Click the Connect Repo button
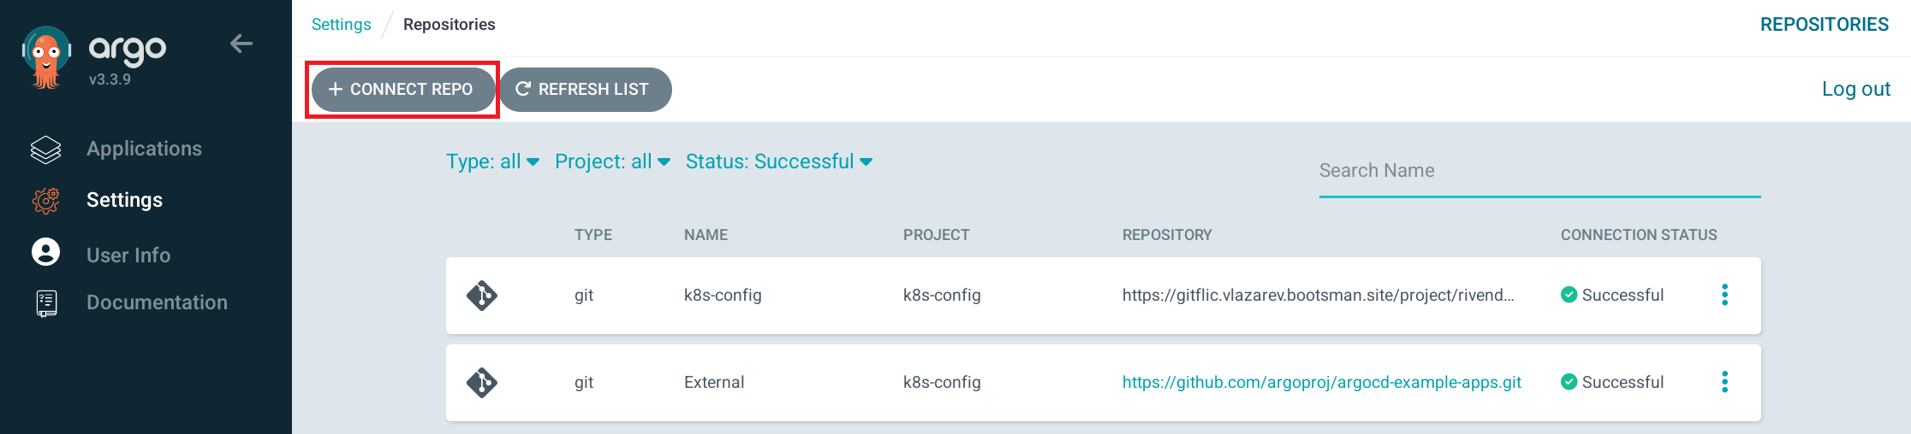The height and width of the screenshot is (434, 1911). [x=402, y=90]
